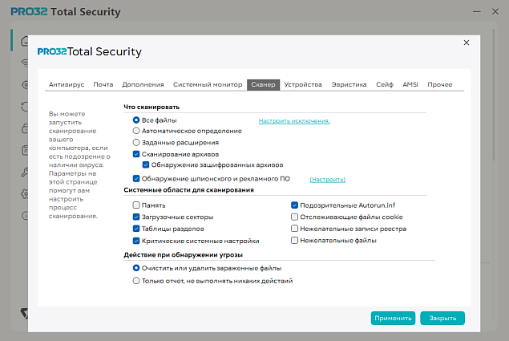509x341 pixels.
Task: Choose Автоматическое определение scan mode
Action: [x=136, y=131]
